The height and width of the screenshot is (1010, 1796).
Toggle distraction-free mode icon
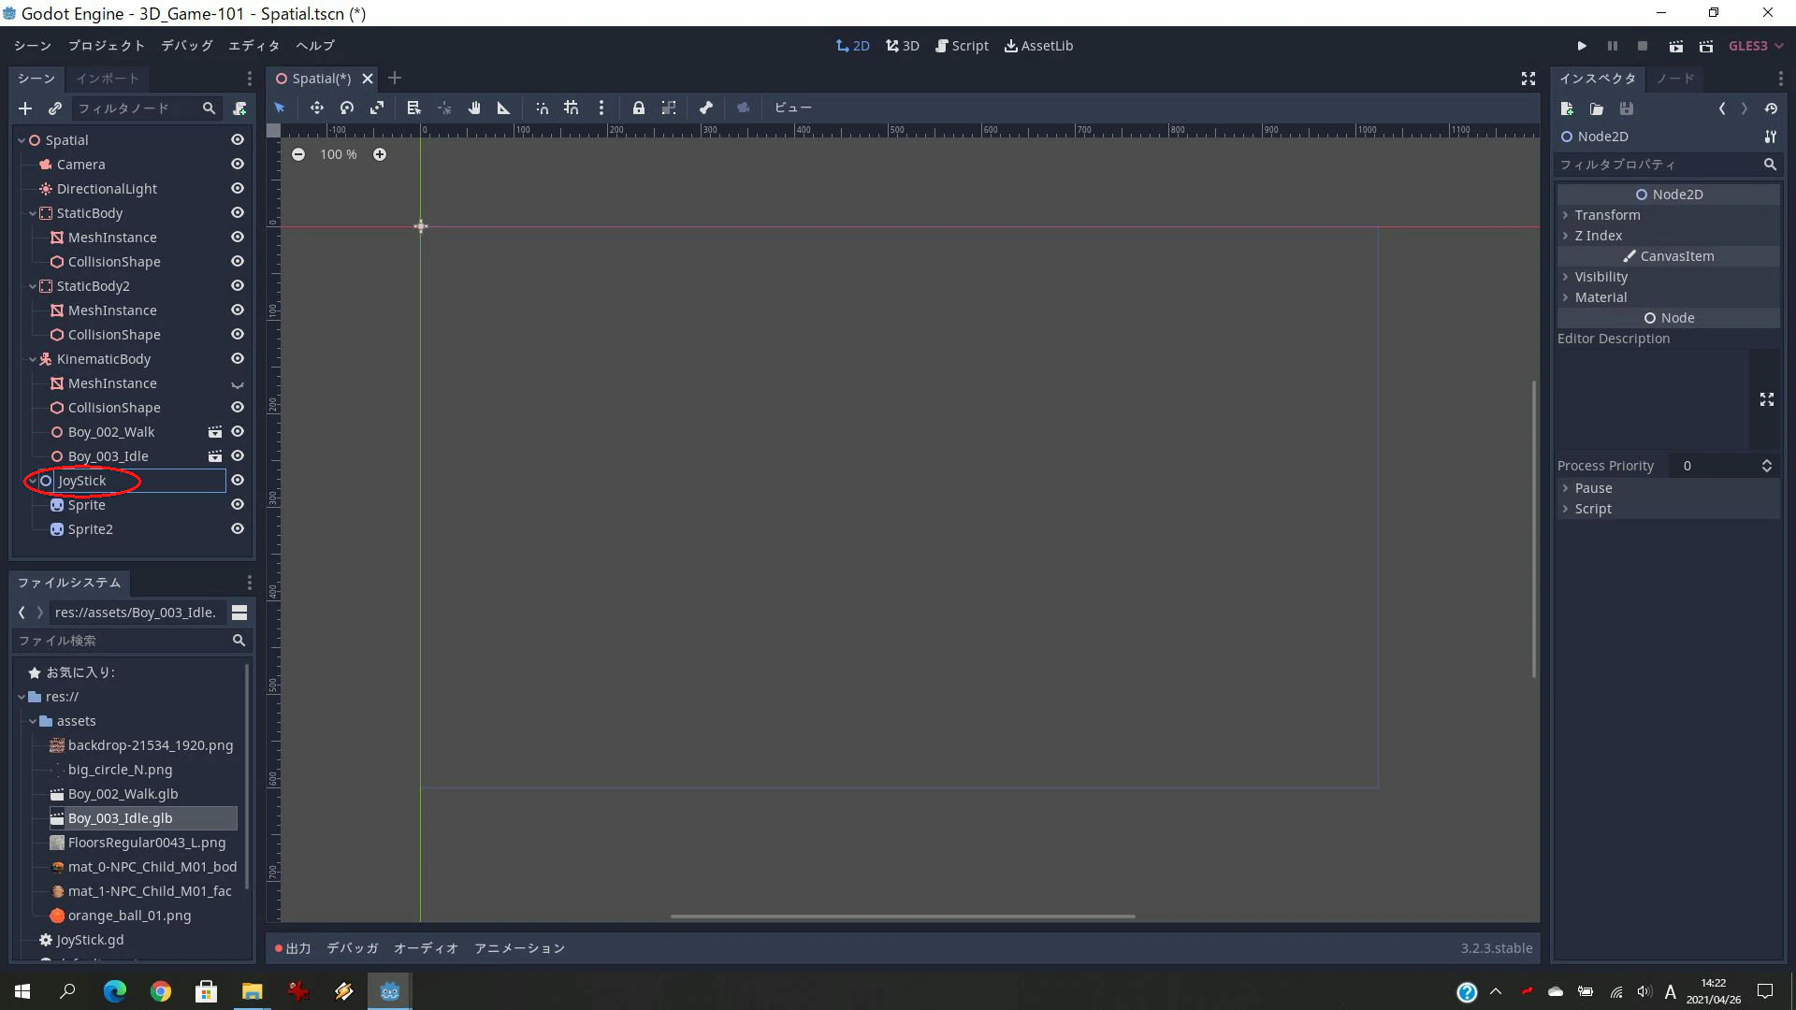1528,79
